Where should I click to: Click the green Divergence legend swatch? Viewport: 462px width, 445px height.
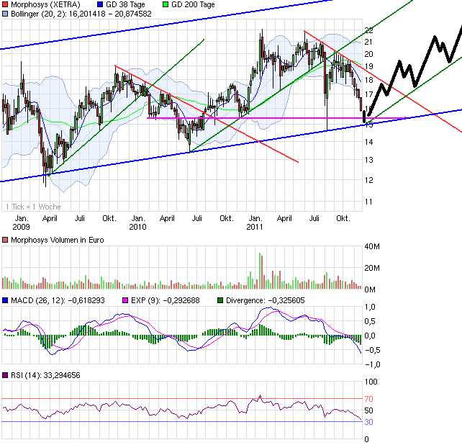220,300
